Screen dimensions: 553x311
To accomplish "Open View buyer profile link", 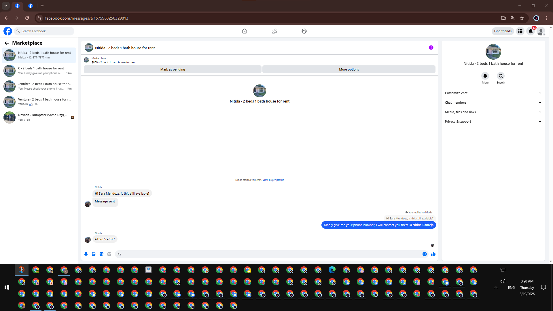I will pos(273,180).
